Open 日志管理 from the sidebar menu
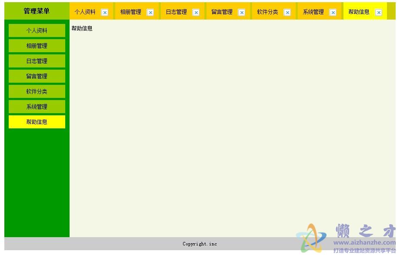Screen dimensions: 400x255 tap(37, 61)
